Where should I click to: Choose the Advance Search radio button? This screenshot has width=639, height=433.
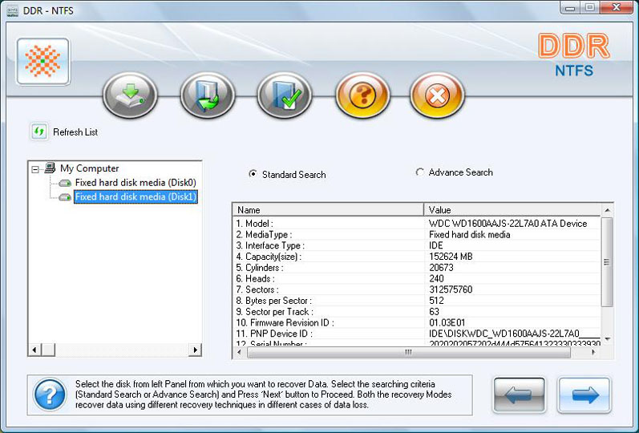pyautogui.click(x=420, y=172)
